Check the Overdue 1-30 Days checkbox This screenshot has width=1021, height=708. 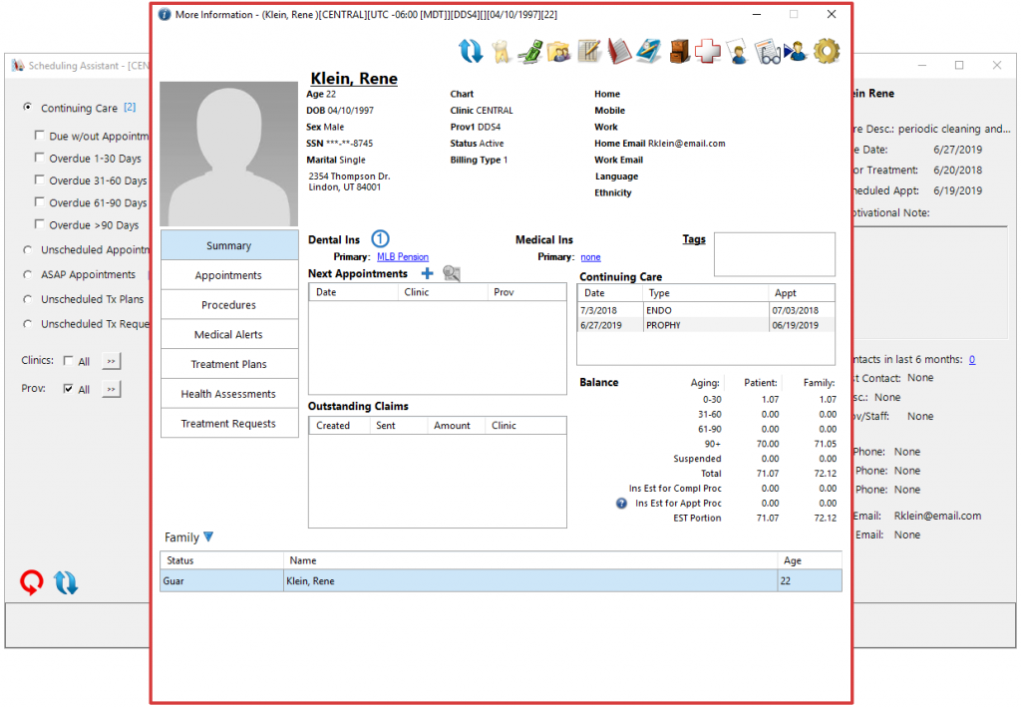pos(40,158)
